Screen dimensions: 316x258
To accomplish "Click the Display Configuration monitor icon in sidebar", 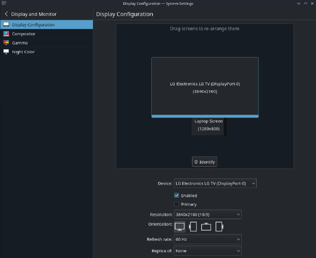I will coord(6,25).
